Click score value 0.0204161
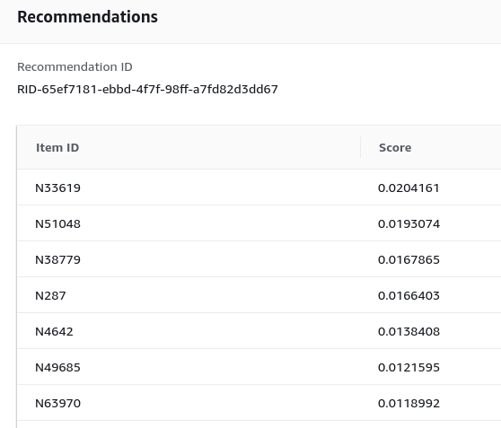This screenshot has height=428, width=501. (x=409, y=188)
